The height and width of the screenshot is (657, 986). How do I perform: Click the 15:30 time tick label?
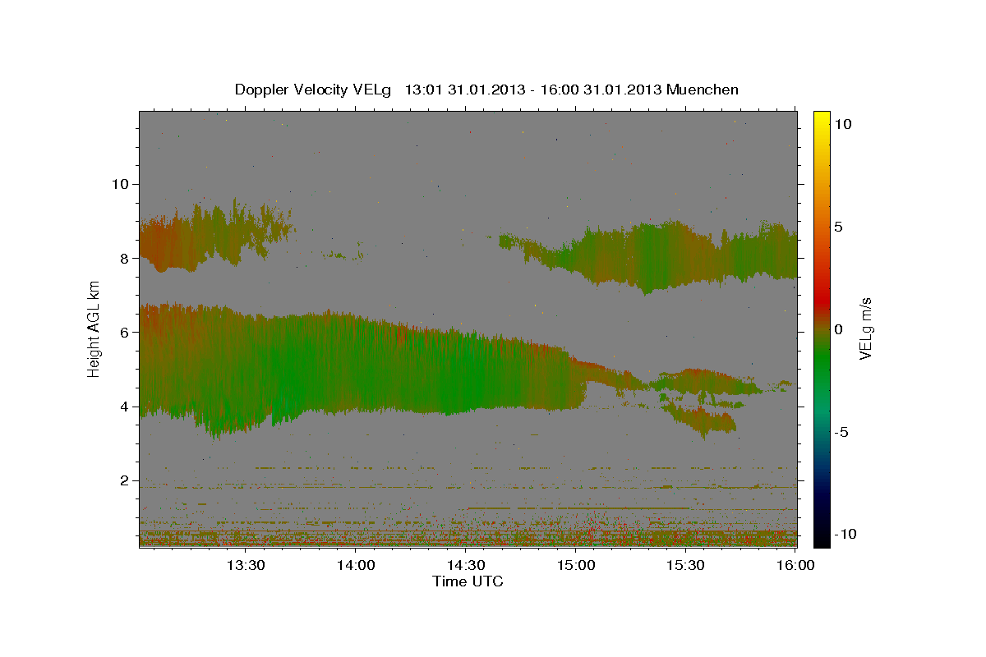[685, 565]
